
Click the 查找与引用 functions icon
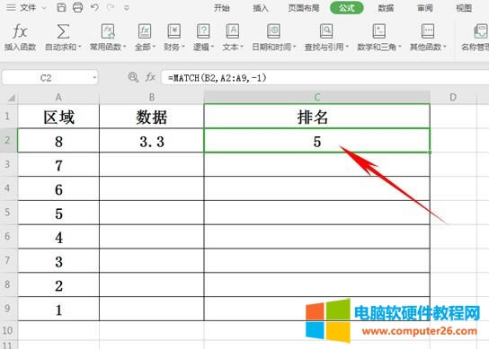tap(326, 31)
